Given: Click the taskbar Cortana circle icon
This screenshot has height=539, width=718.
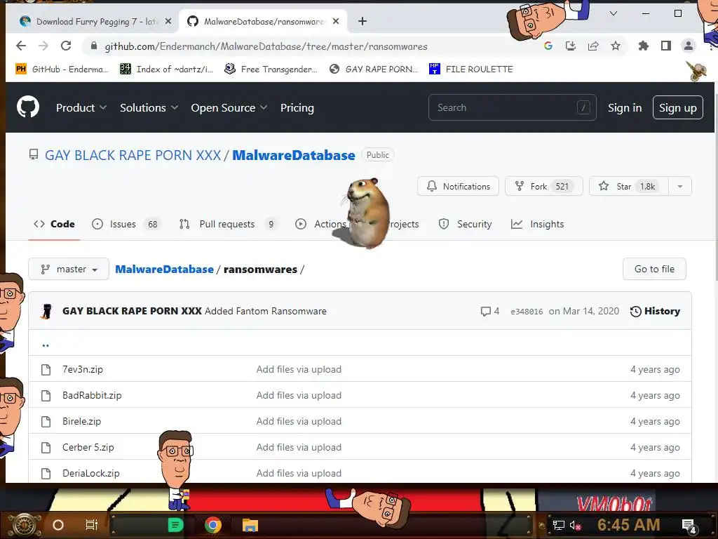Looking at the screenshot, I should coord(58,525).
